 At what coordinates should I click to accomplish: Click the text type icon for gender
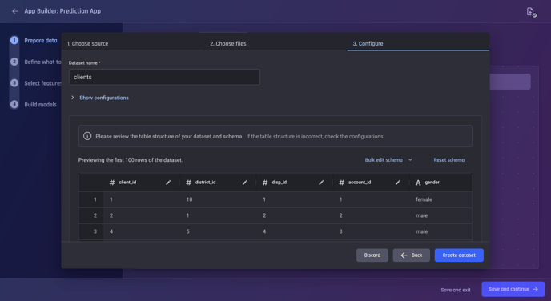coord(418,183)
